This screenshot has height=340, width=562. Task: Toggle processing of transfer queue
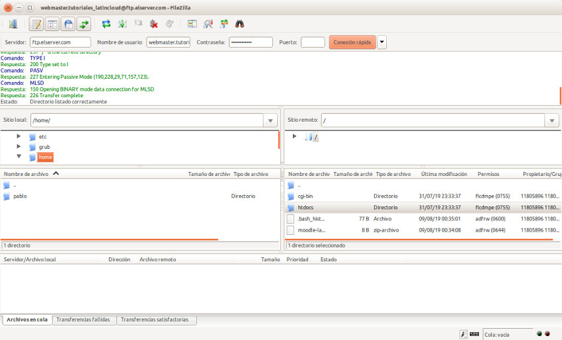click(122, 24)
